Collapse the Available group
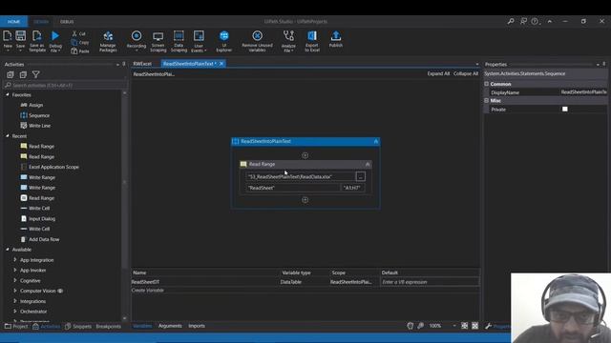 pyautogui.click(x=8, y=250)
